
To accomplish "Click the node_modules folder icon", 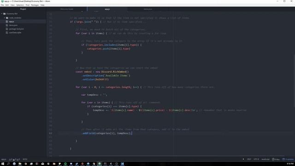I will pyautogui.click(x=7, y=18).
